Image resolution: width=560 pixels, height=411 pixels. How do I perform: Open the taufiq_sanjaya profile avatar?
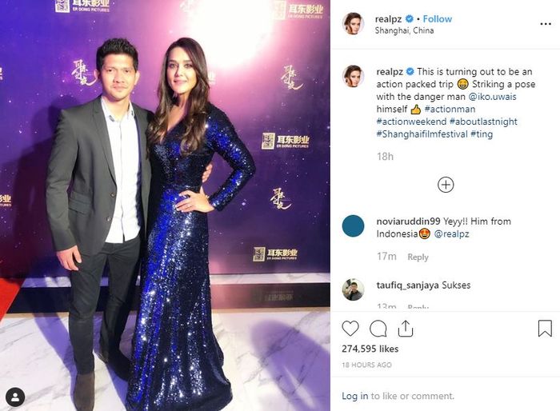click(353, 289)
